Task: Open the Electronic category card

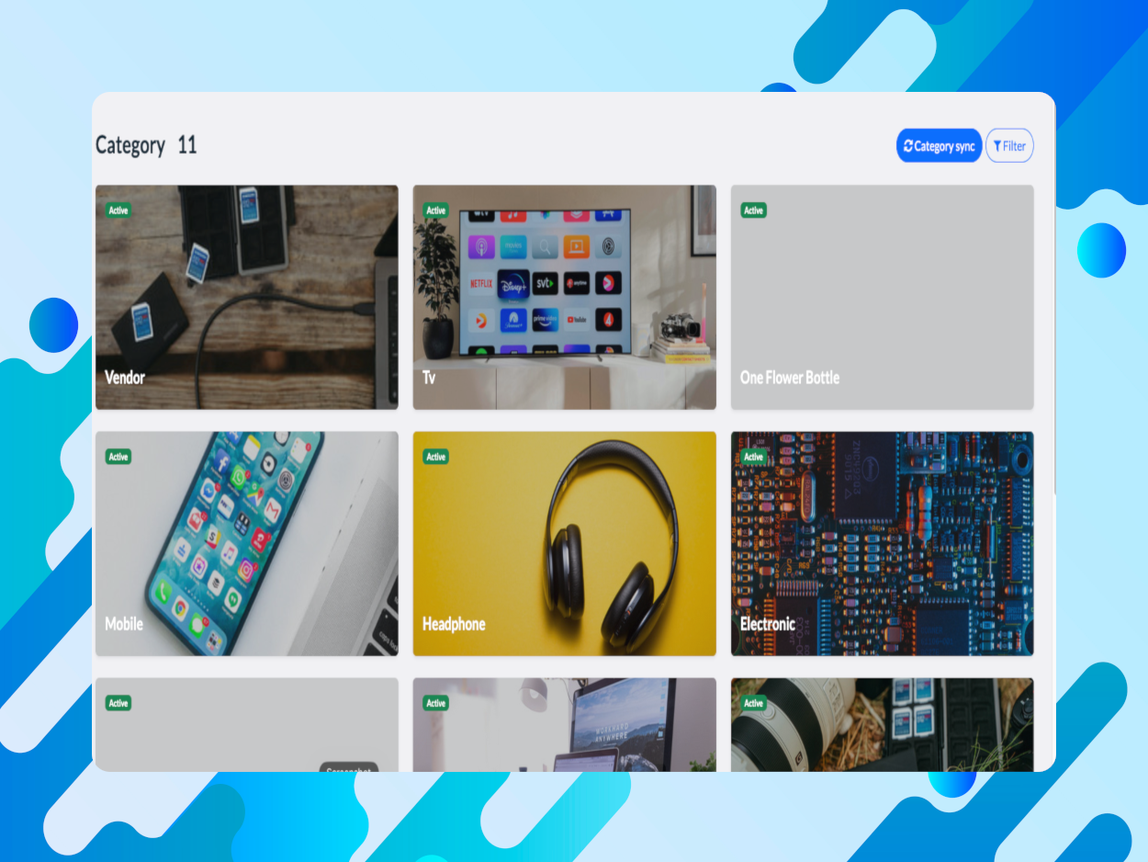Action: click(883, 544)
